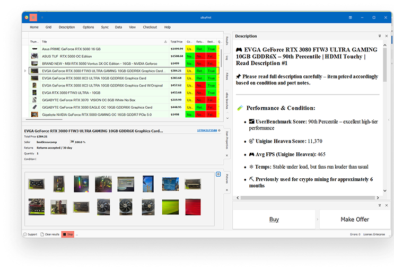This screenshot has height=270, width=394.
Task: Select the Item Properties side tab
Action: pos(227,140)
